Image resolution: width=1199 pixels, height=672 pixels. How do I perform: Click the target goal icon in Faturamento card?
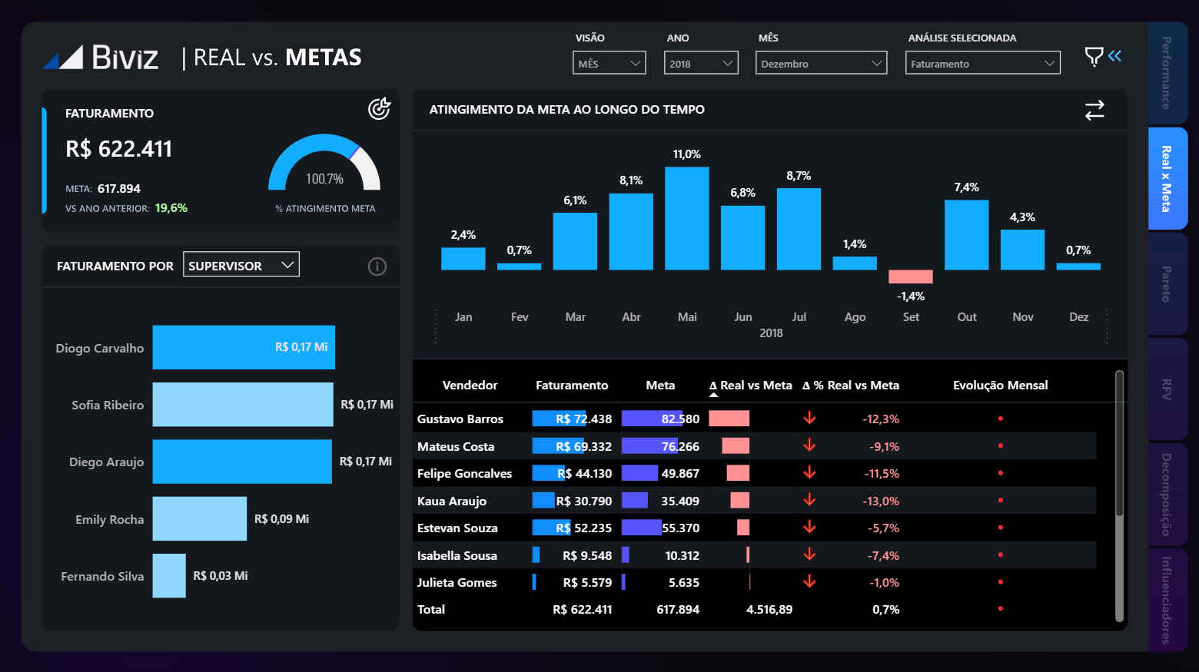pos(379,109)
